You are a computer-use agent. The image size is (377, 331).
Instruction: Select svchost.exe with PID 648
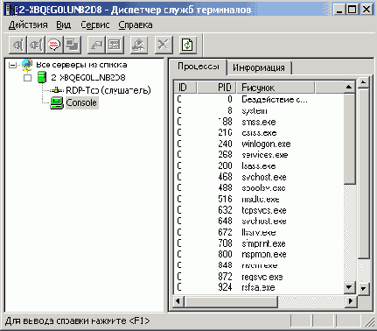[x=259, y=221]
